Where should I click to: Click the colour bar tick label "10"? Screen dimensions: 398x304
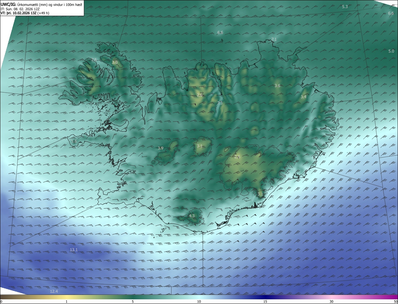pos(199,302)
